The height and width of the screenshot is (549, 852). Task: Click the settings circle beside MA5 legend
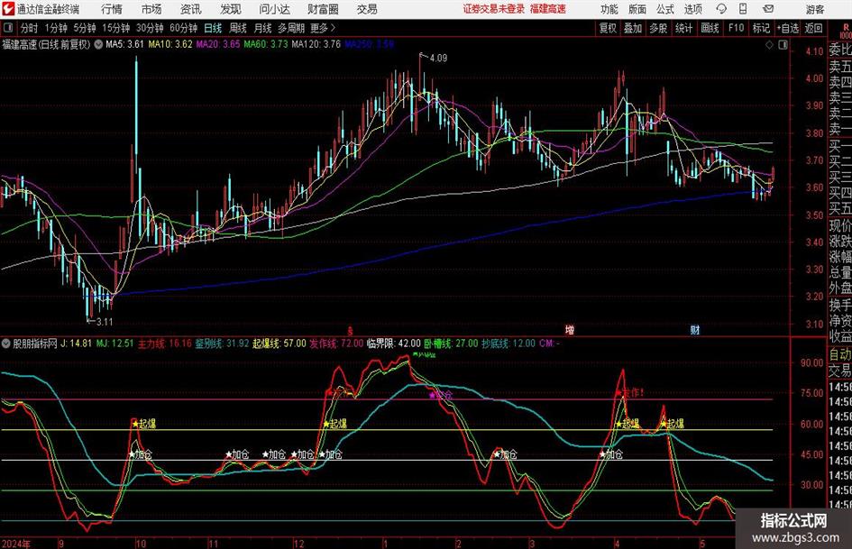(98, 43)
